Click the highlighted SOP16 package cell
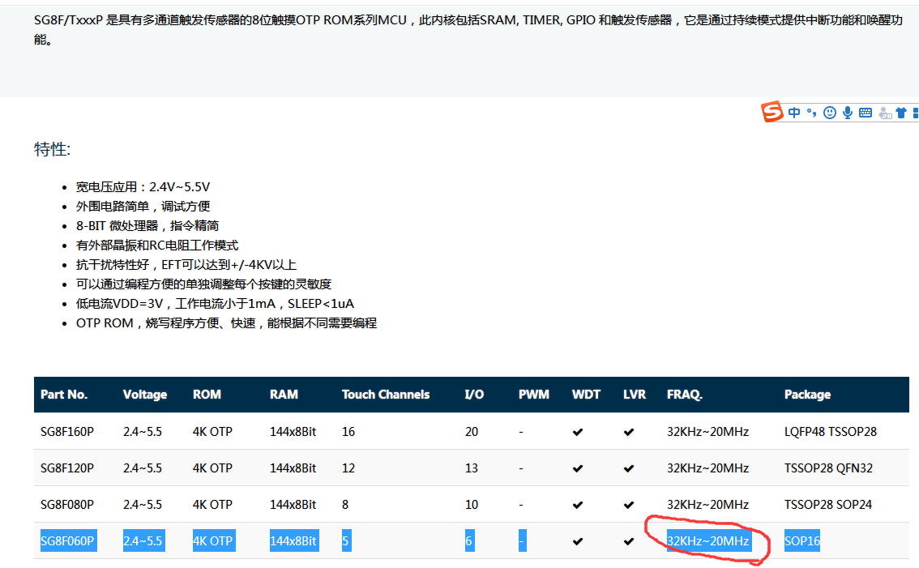The height and width of the screenshot is (568, 919). tap(801, 541)
